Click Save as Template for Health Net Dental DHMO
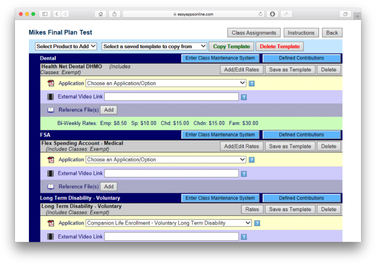This screenshot has width=376, height=265. tap(290, 69)
